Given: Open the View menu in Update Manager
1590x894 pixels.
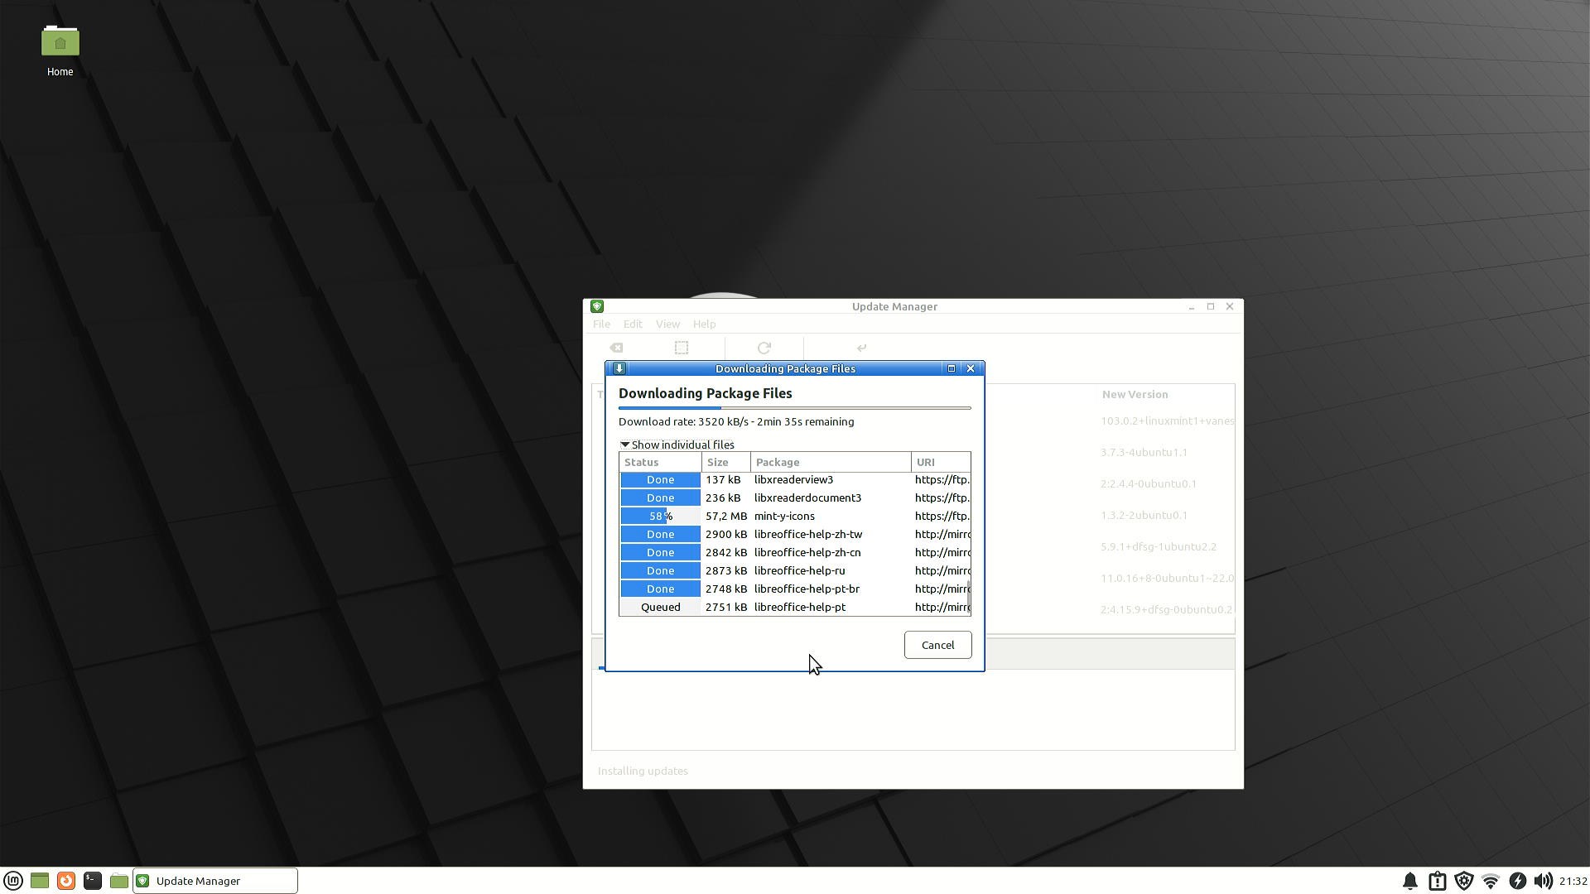Looking at the screenshot, I should 667,324.
